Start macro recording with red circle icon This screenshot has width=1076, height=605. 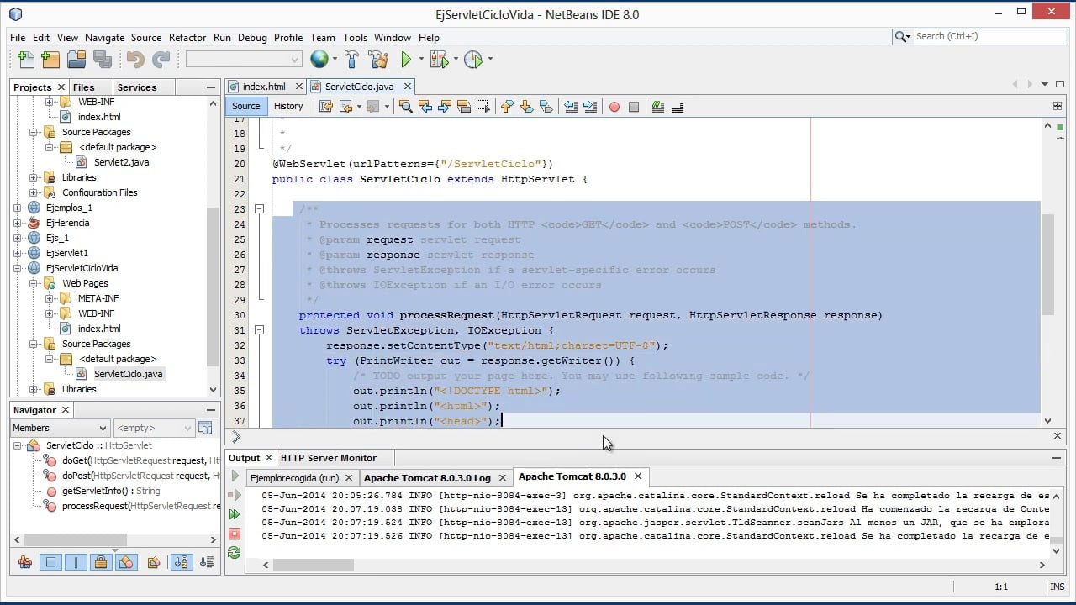click(614, 107)
